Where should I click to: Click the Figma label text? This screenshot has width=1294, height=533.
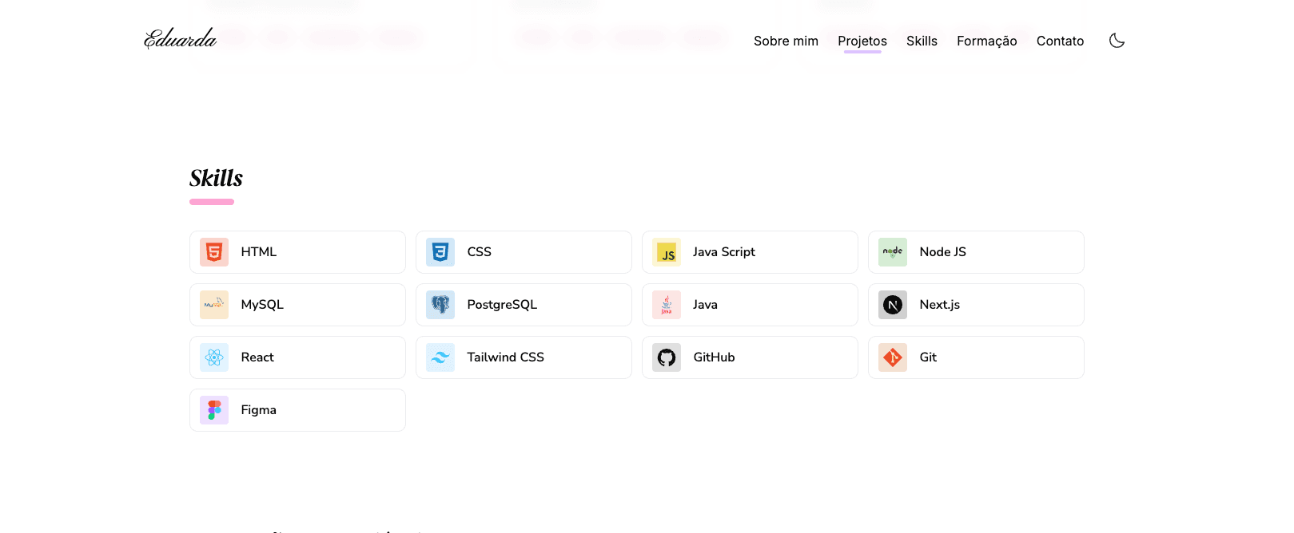coord(259,410)
